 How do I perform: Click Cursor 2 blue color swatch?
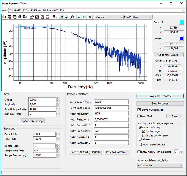181,39
